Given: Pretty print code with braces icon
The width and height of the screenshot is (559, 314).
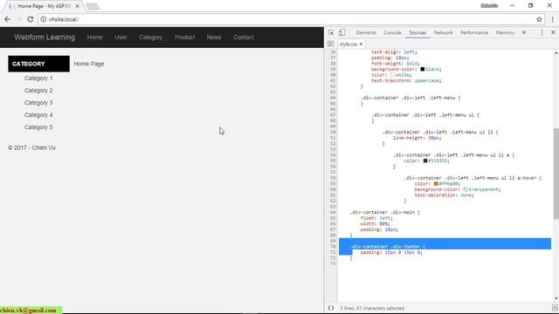Looking at the screenshot, I should [331, 308].
